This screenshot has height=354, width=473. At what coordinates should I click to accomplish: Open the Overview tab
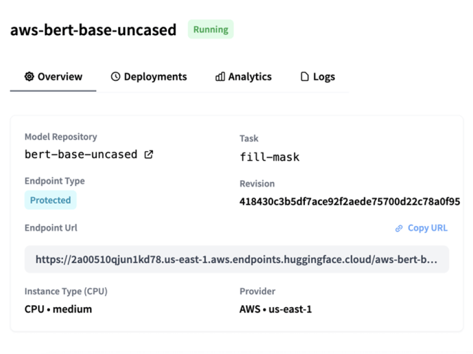click(53, 77)
